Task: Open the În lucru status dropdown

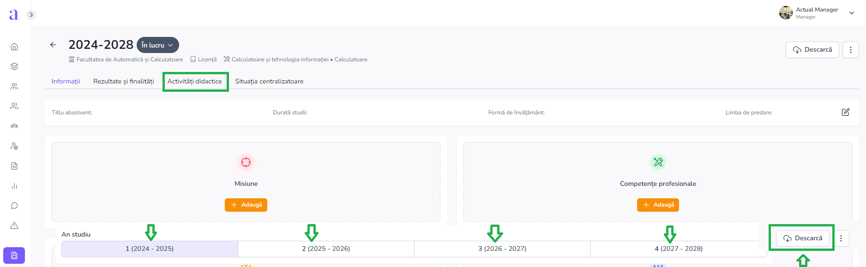Action: 157,45
